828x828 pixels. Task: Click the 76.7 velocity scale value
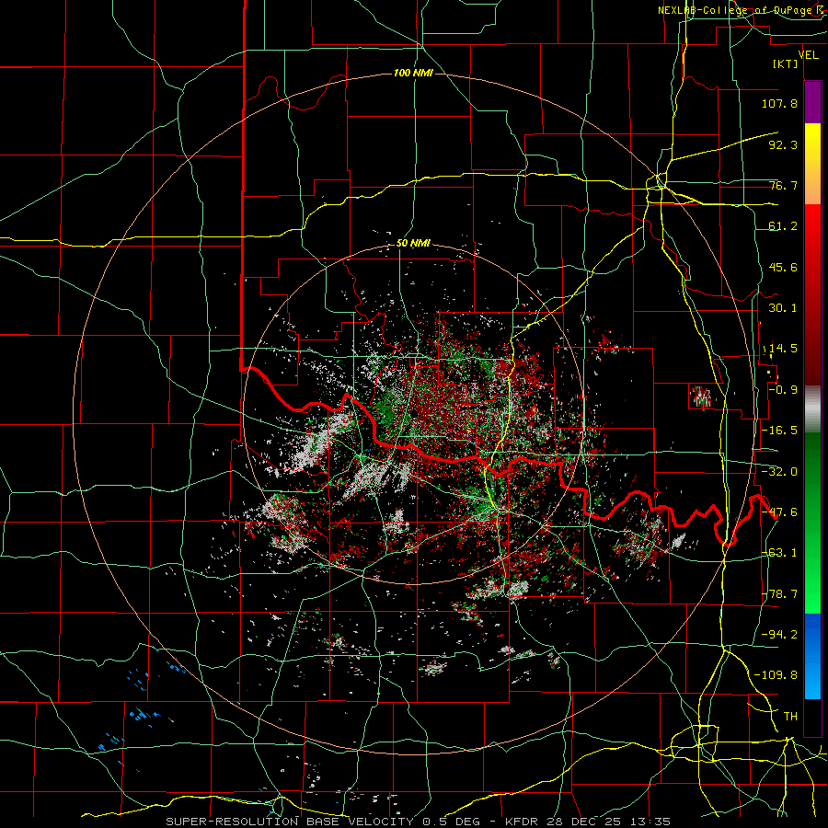783,185
